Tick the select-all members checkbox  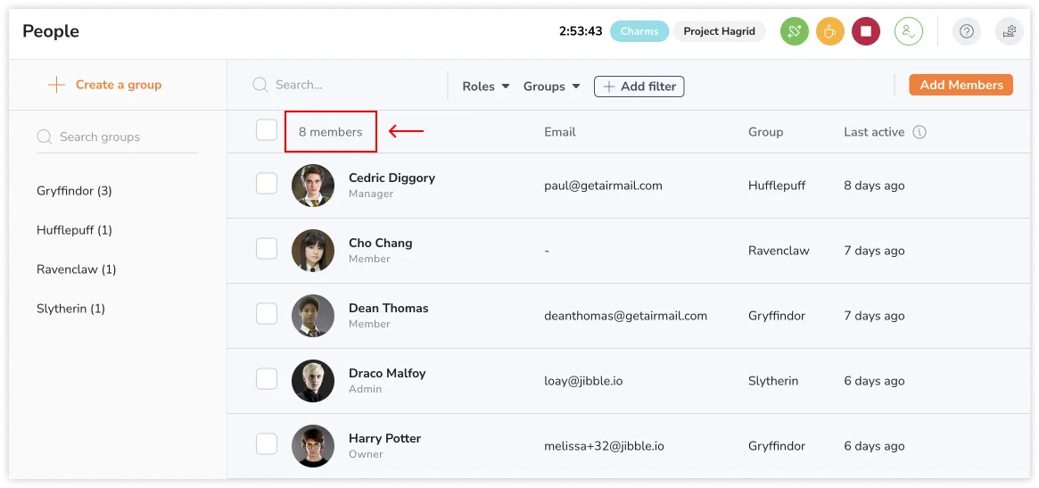[x=267, y=130]
